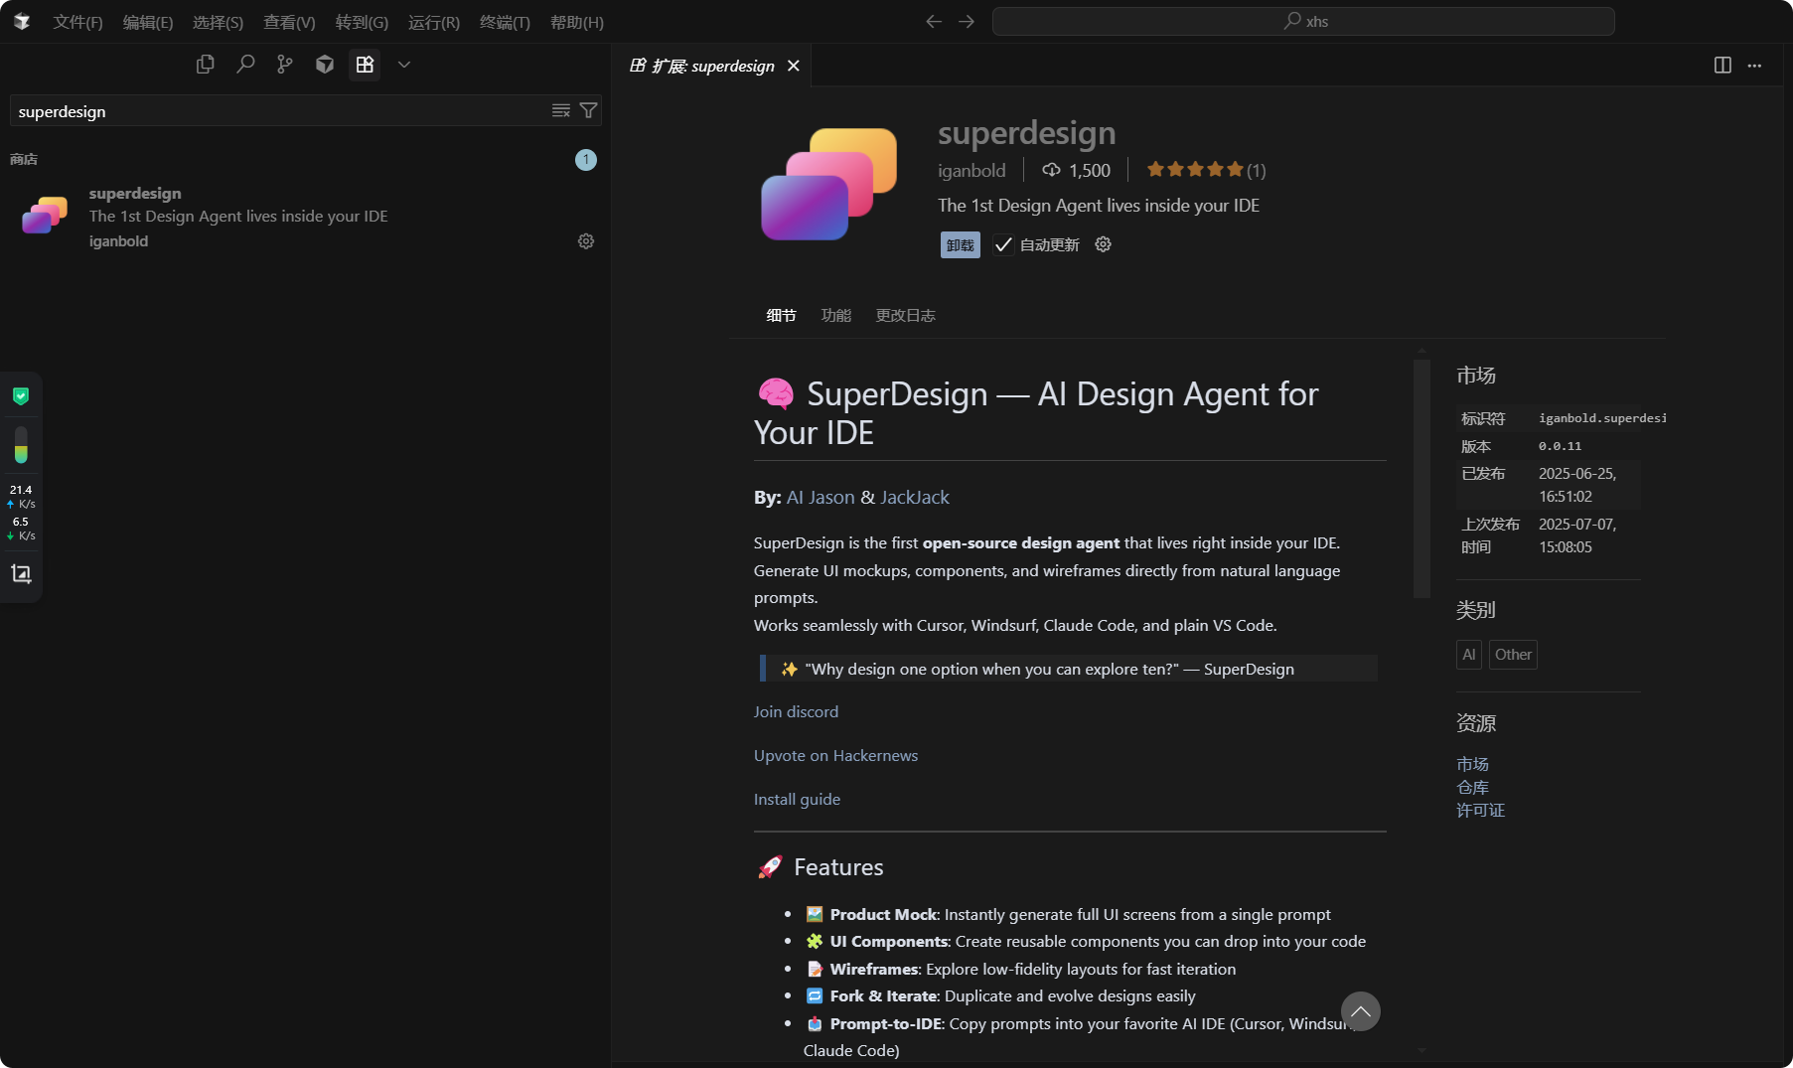Click the green memory bar in floating widget
Viewport: 1793px width, 1068px height.
tap(21, 445)
